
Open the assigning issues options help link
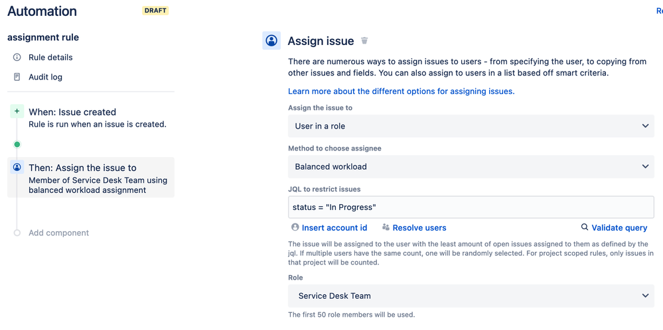pyautogui.click(x=401, y=91)
